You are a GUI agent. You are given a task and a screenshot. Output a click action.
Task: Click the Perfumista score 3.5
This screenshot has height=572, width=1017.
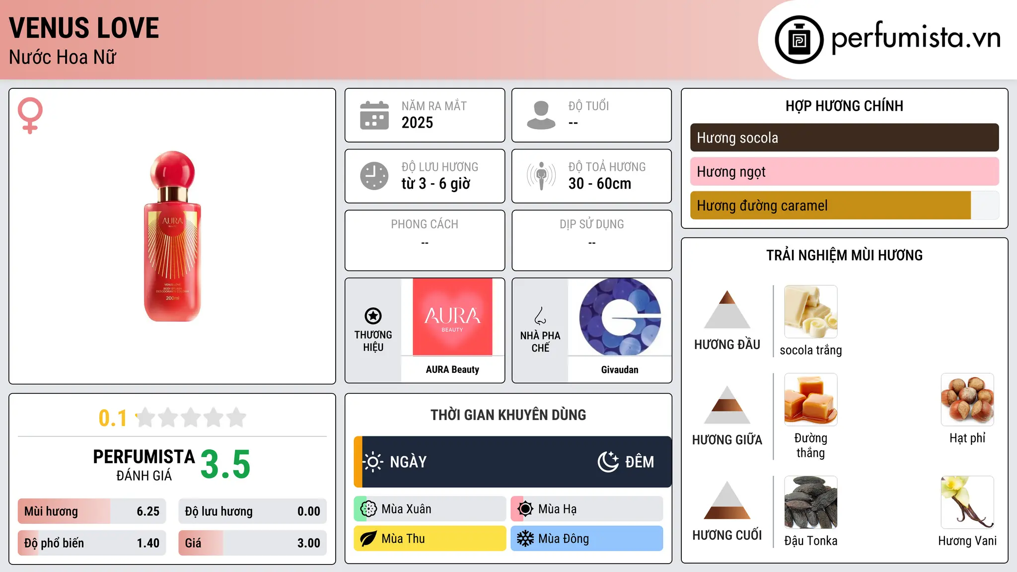[x=225, y=465]
